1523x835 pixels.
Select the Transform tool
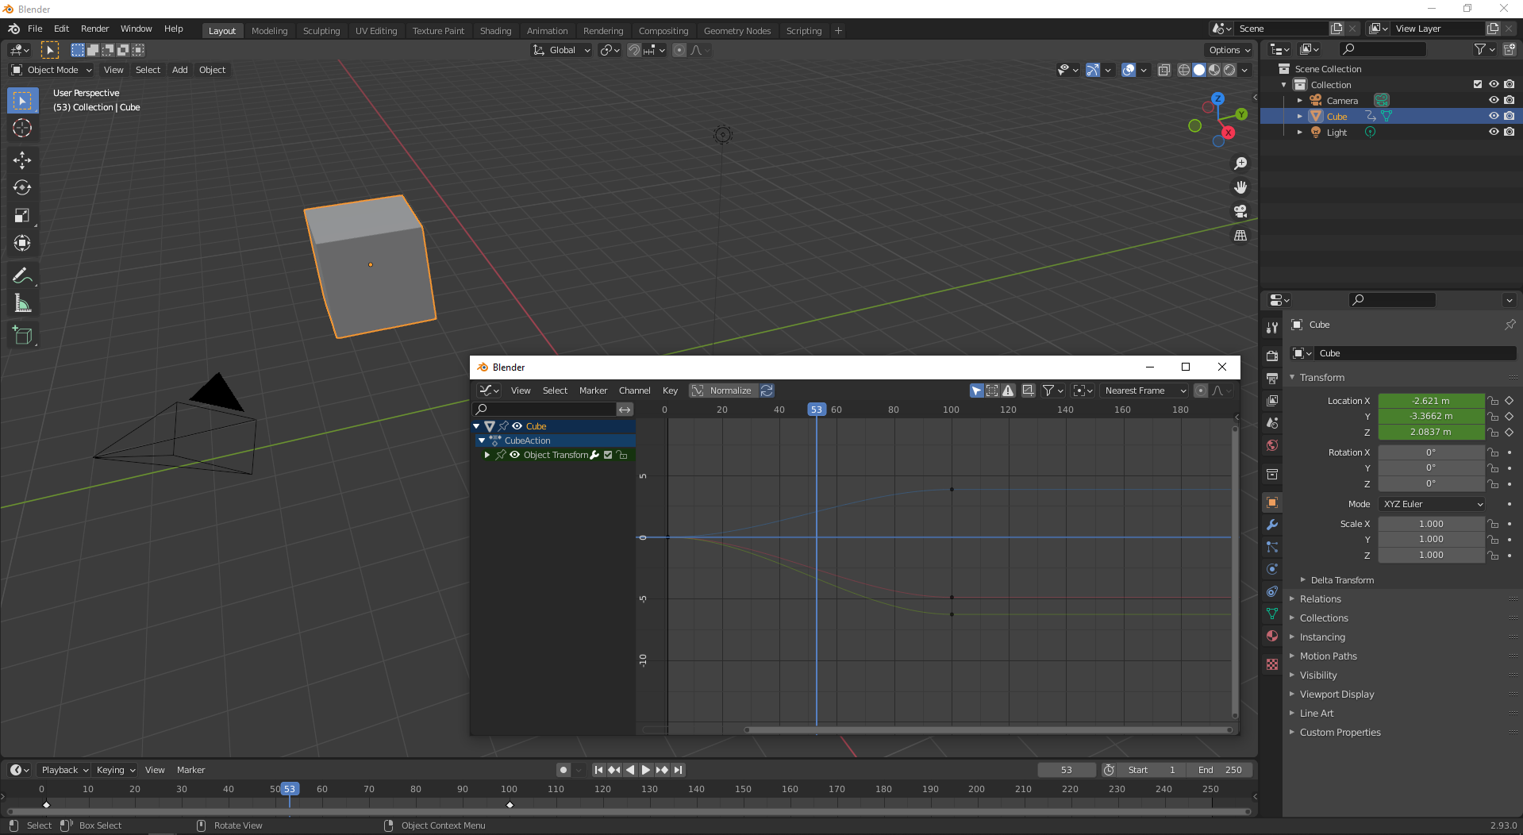[x=22, y=243]
